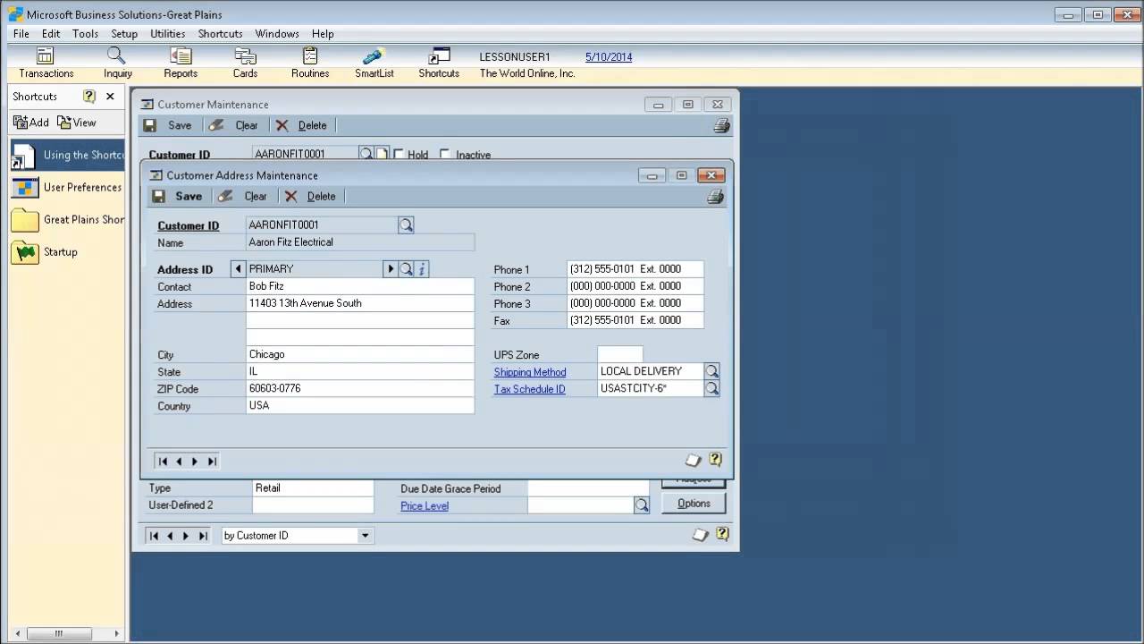Print from Customer Address Maintenance window
Screen dimensions: 1144x644
(715, 197)
